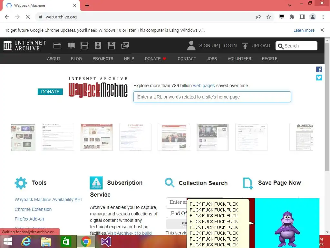
Task: Open the CONTACT menu item
Action: click(x=187, y=59)
